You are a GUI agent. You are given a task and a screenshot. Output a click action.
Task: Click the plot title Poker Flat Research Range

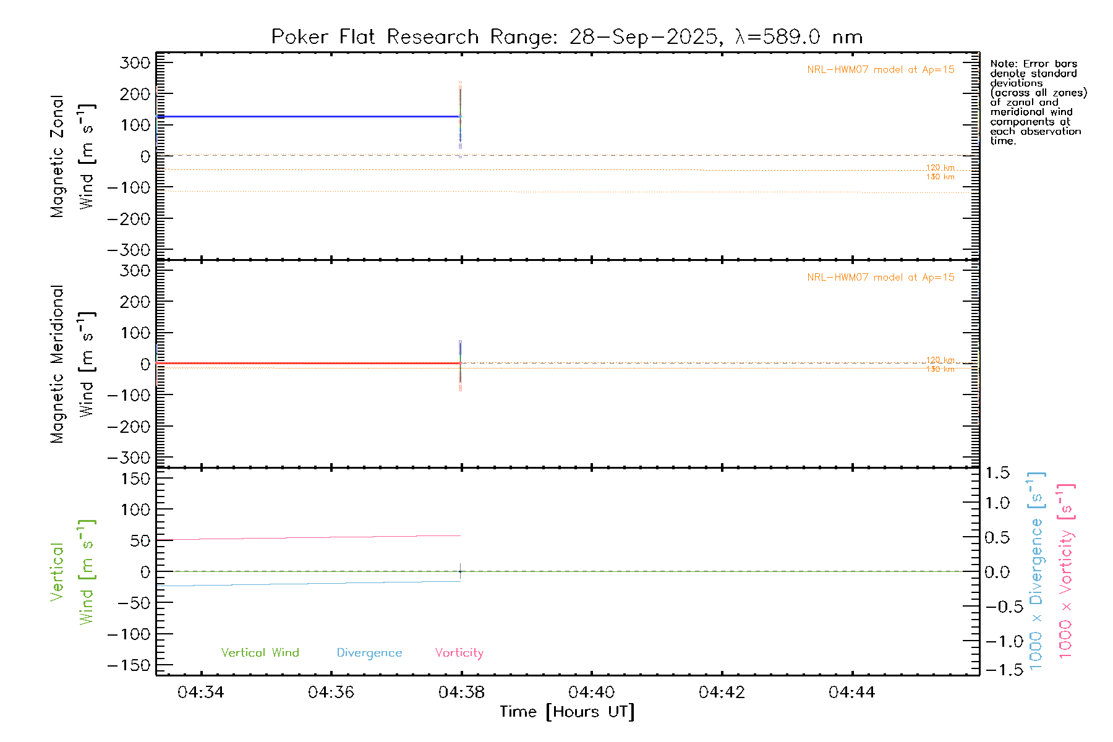coord(566,37)
